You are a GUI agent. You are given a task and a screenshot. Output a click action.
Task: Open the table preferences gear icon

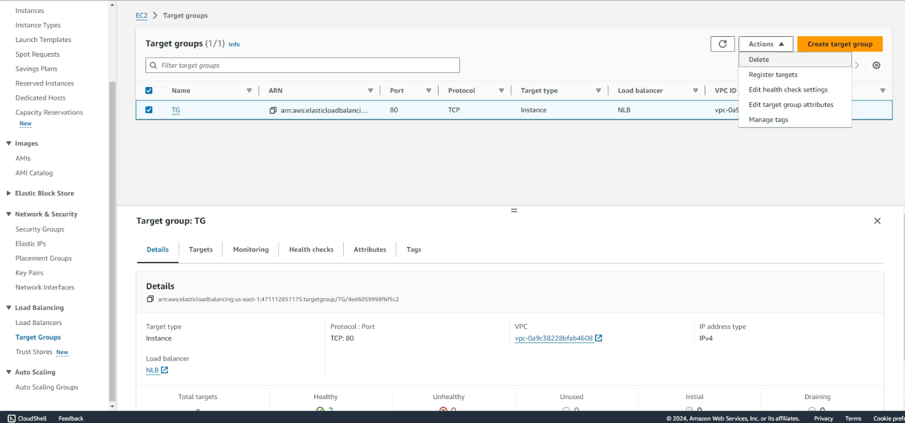click(876, 65)
